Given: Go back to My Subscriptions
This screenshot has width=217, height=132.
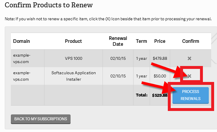Looking at the screenshot, I should tap(41, 119).
